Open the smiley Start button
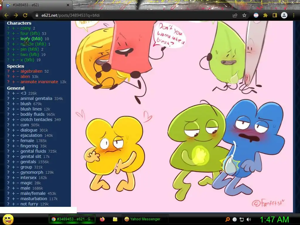The height and width of the screenshot is (225, 300). pos(8,219)
